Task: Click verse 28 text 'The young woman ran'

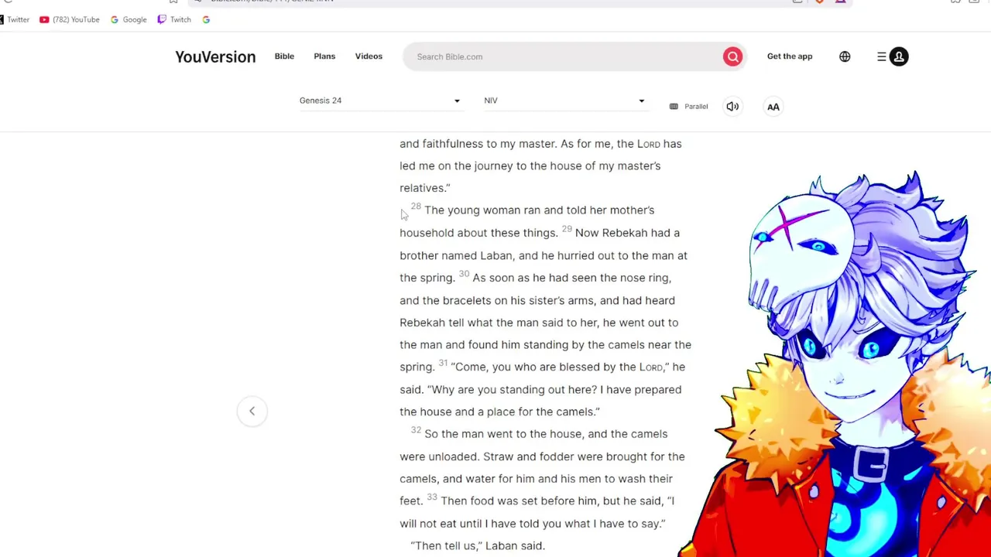Action: click(x=482, y=210)
